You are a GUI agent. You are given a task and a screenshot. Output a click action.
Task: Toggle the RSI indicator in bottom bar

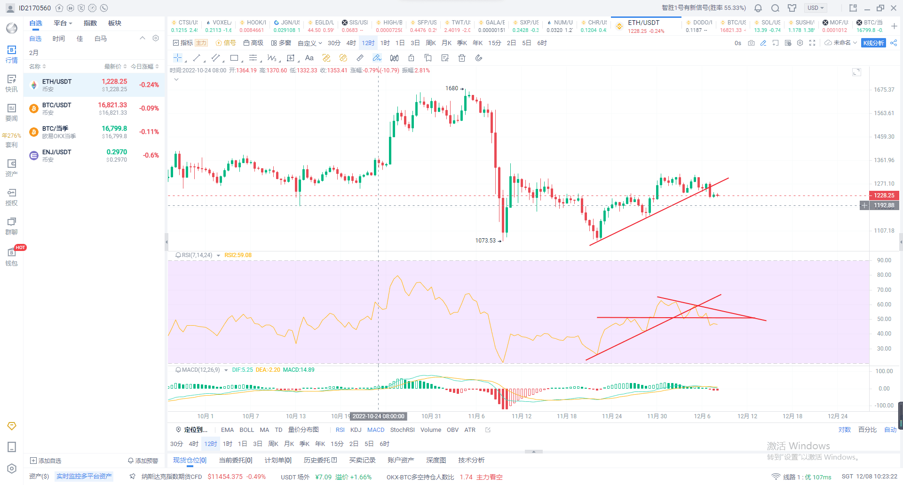click(x=340, y=430)
